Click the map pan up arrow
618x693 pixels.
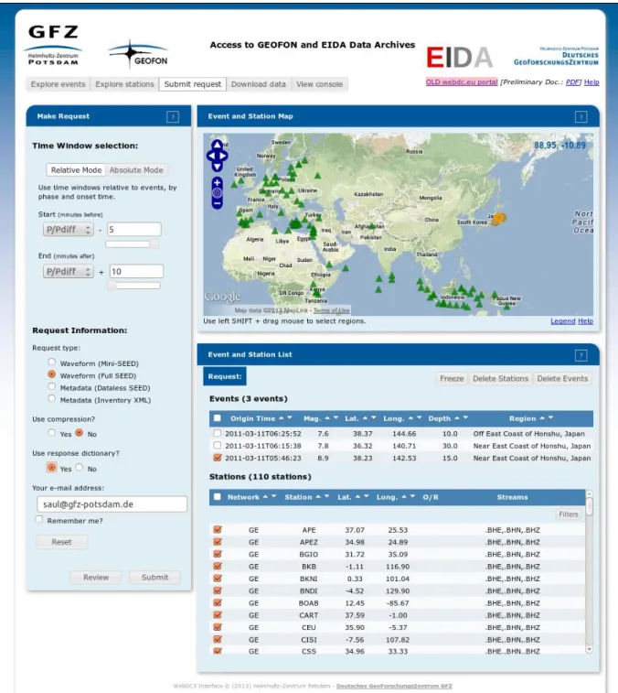click(218, 144)
